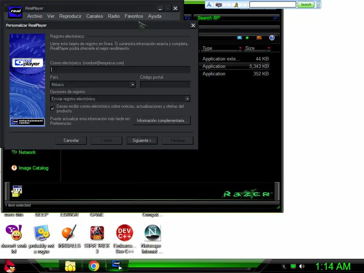364x273 pixels.
Task: Click the 'probably not a rogue' desktop icon
Action: 41,232
